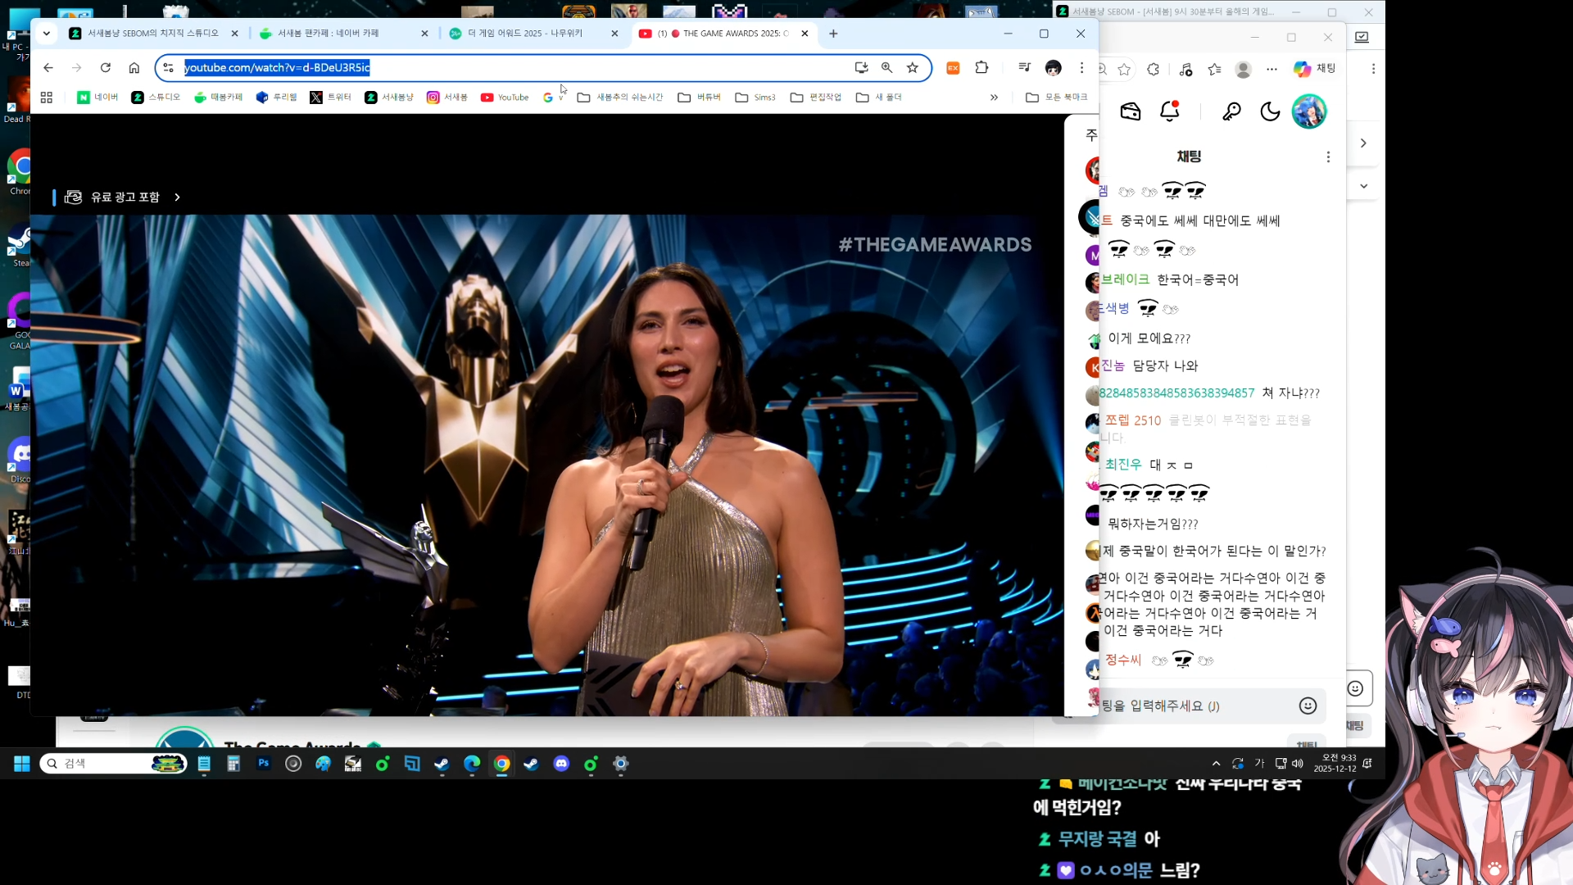Open Chrome media control icon
The image size is (1573, 885).
(1024, 68)
